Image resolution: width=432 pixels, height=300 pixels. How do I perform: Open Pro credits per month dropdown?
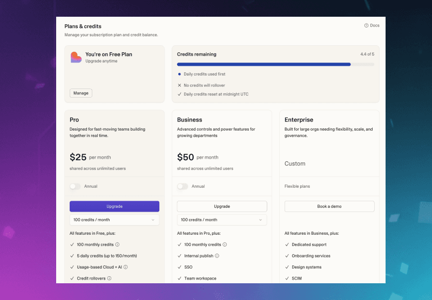click(x=114, y=220)
